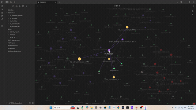Open canvas icon in left ribbon
This screenshot has height=110, width=196.
point(2,13)
